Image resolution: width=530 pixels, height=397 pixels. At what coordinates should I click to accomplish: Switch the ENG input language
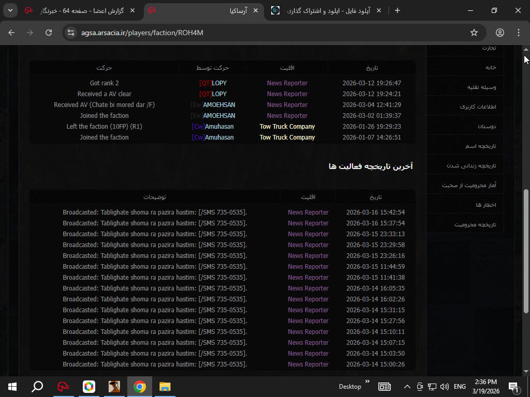click(x=460, y=387)
